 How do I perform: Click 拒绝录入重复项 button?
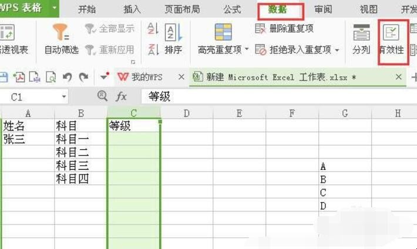[x=293, y=50]
